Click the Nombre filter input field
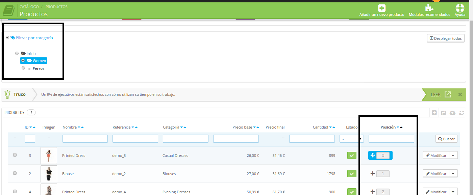This screenshot has width=473, height=195. 85,139
